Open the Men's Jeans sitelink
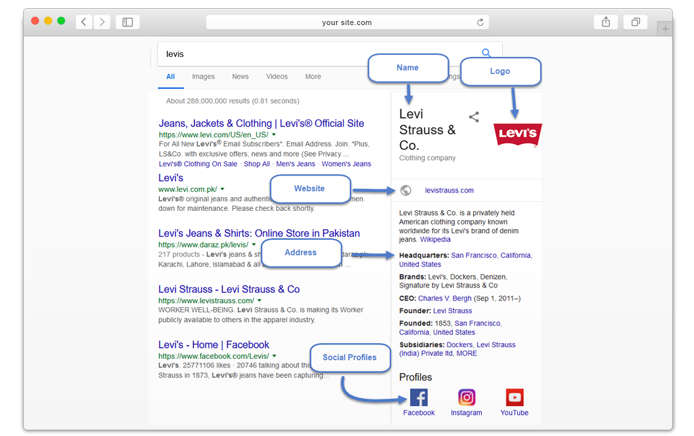Screen dimensions: 694x436 coord(295,164)
